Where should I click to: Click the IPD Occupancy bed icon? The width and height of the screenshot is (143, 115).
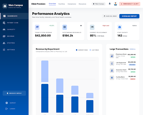(x=92, y=27)
